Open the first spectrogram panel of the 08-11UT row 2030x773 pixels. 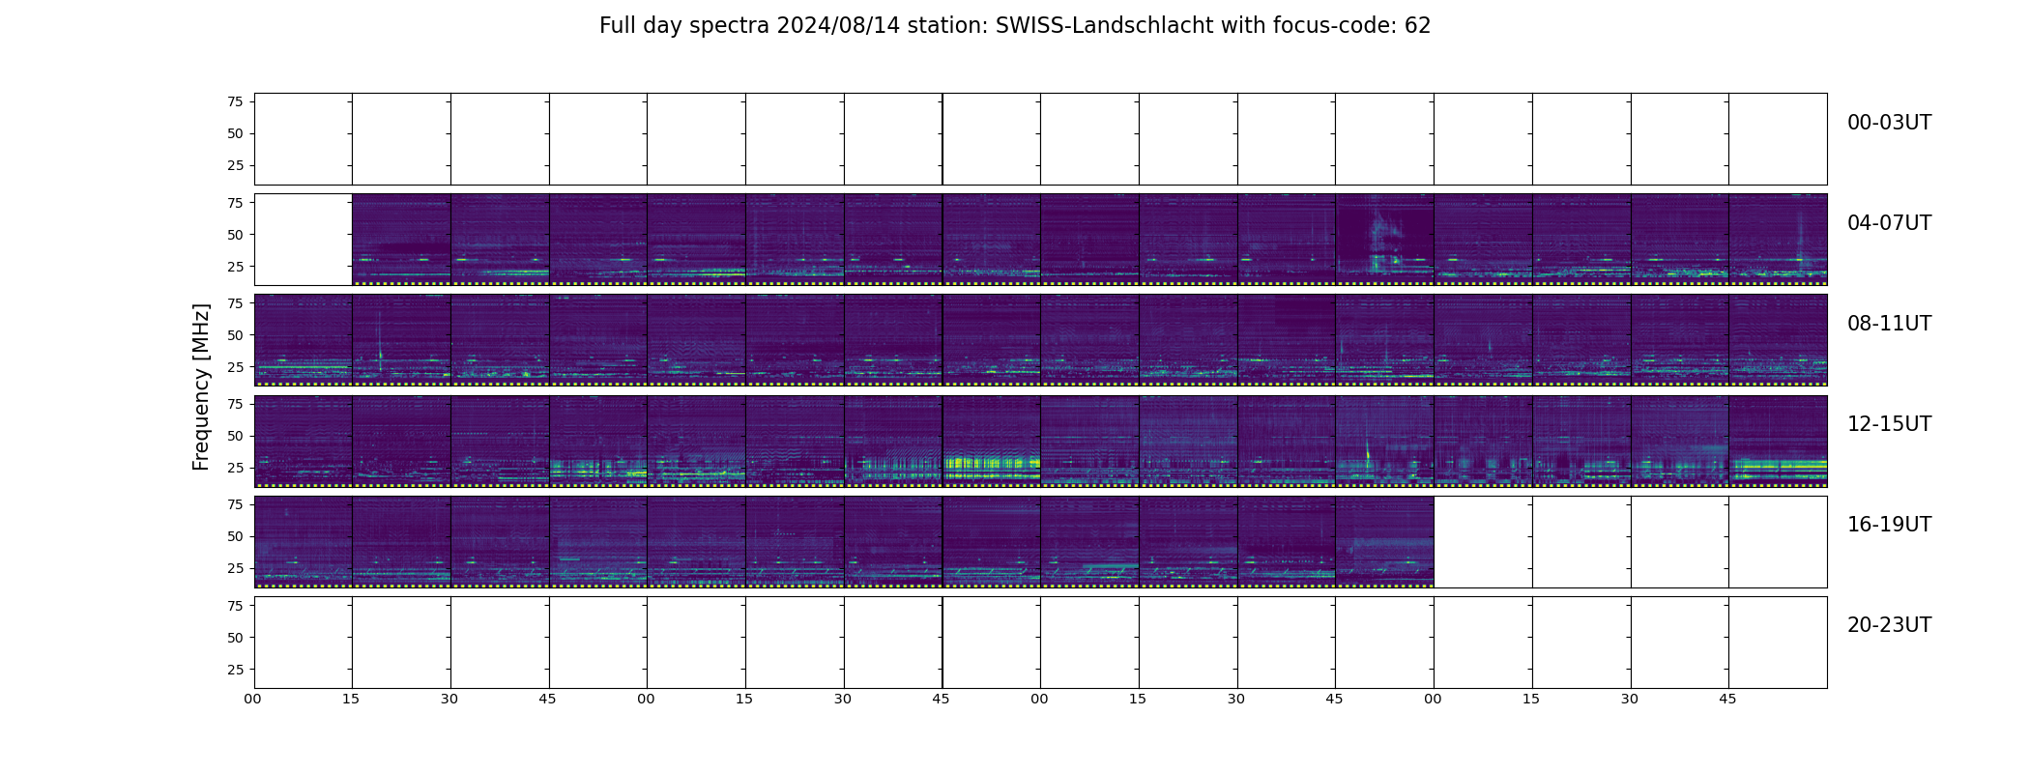[x=304, y=340]
